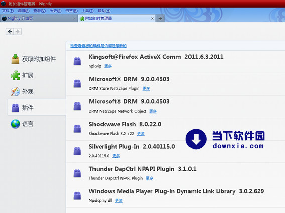Viewport: 285px width, 213px height.
Task: Select the 附加组件管理器 tab
Action: point(117,19)
